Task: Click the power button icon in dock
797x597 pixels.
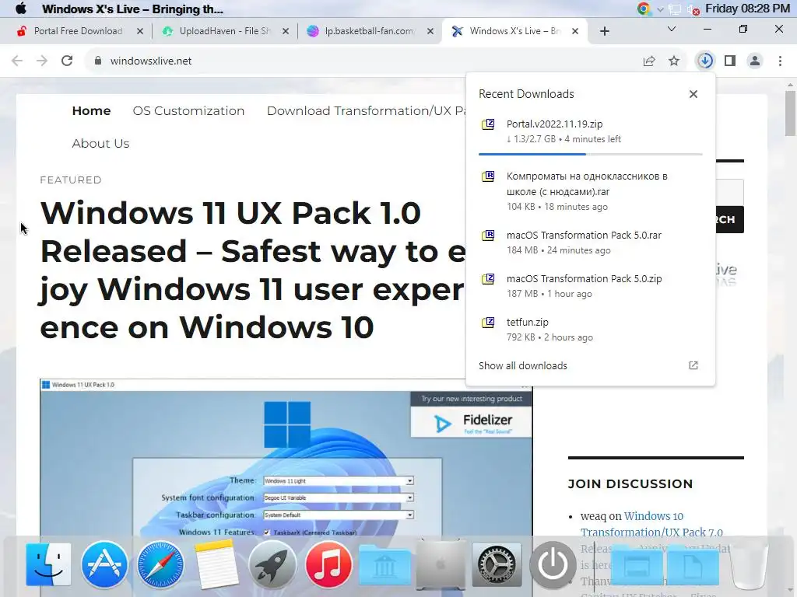Action: 553,564
